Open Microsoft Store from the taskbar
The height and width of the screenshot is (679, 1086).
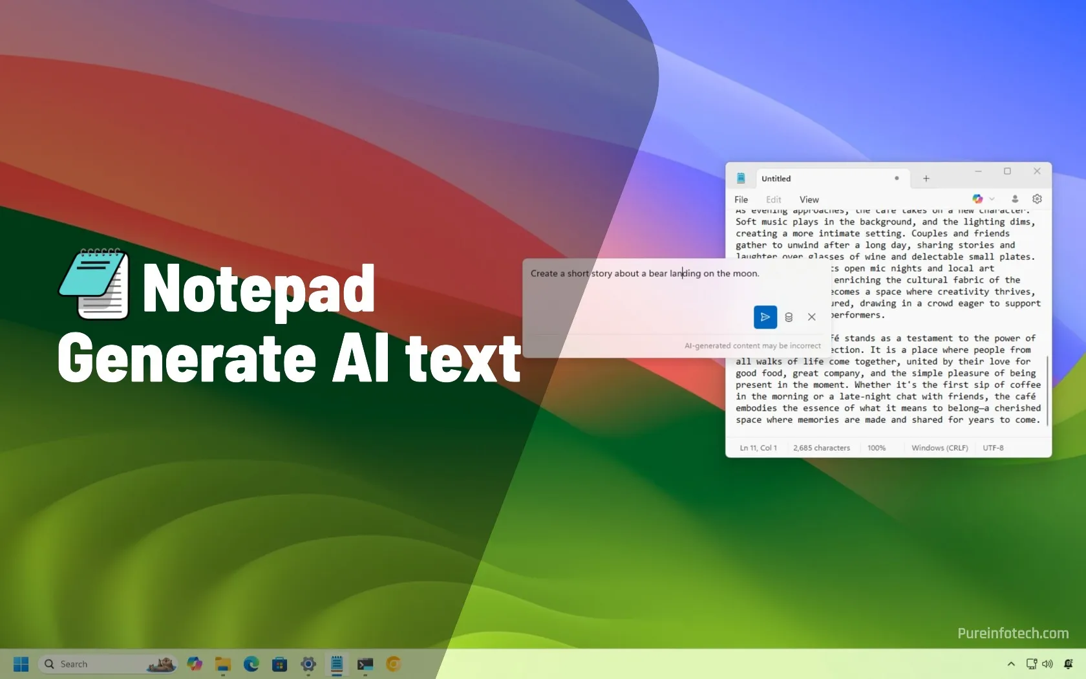(x=280, y=664)
